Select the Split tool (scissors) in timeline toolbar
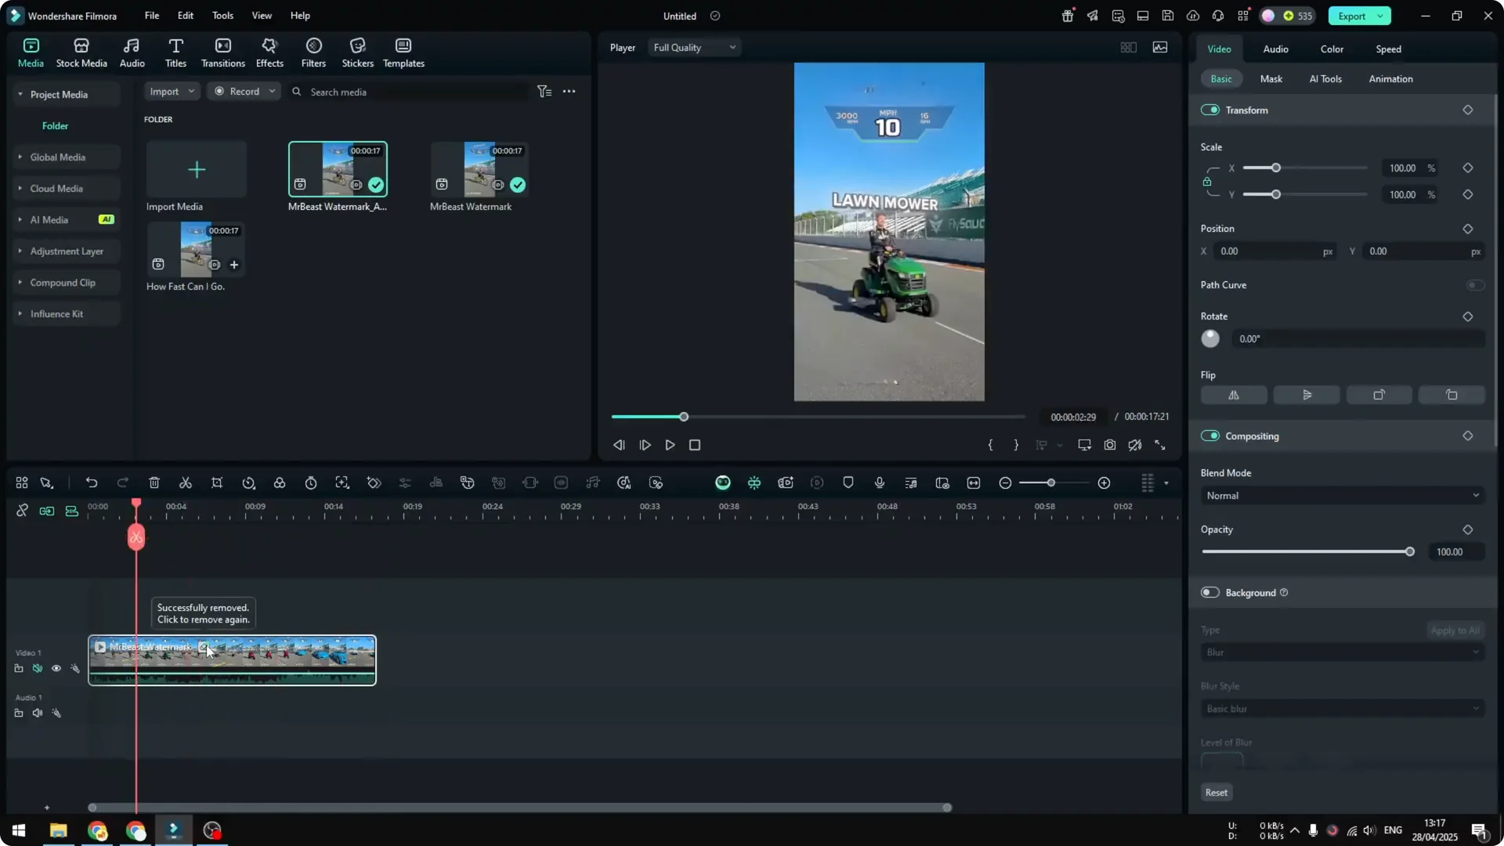This screenshot has height=846, width=1504. [x=186, y=483]
